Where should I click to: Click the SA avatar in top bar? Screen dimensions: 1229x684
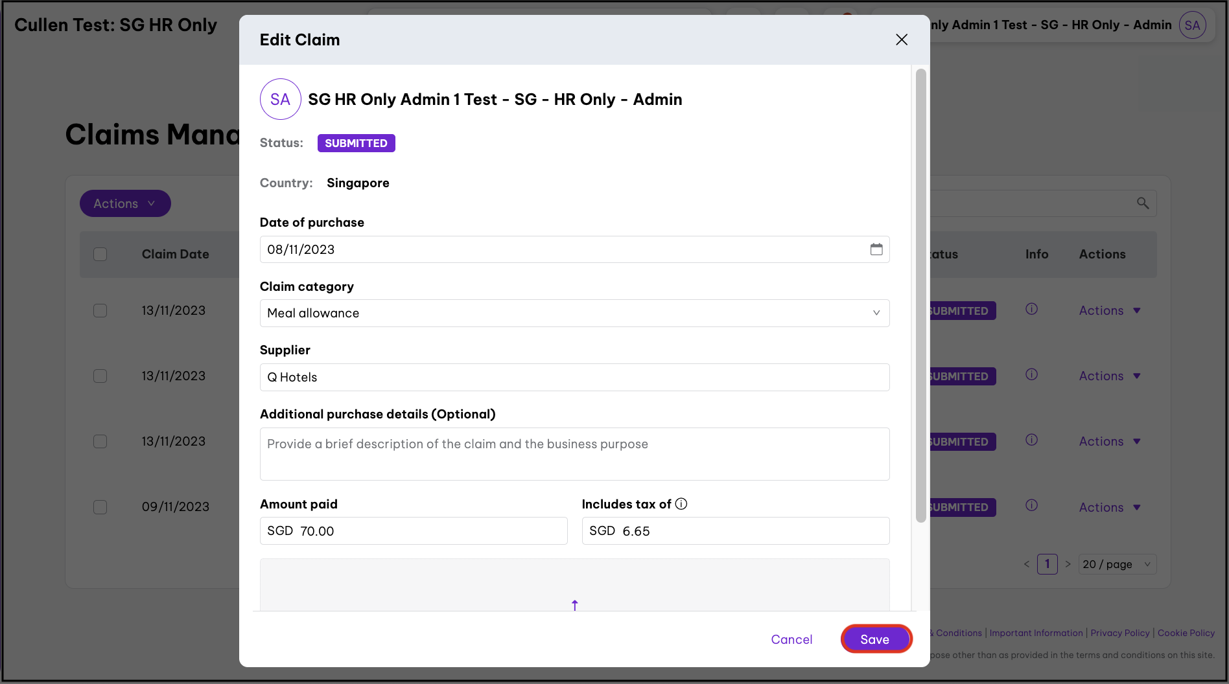(x=1192, y=25)
